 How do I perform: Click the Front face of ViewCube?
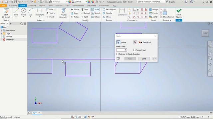point(205,33)
